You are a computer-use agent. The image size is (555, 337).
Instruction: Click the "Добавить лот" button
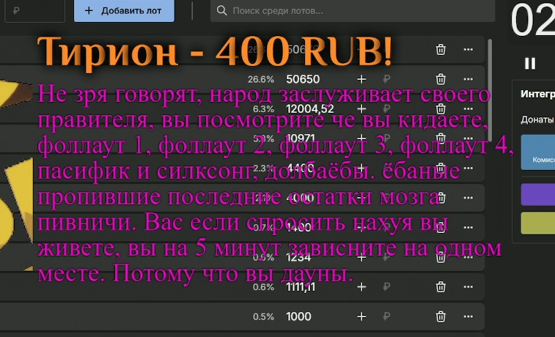(x=124, y=10)
